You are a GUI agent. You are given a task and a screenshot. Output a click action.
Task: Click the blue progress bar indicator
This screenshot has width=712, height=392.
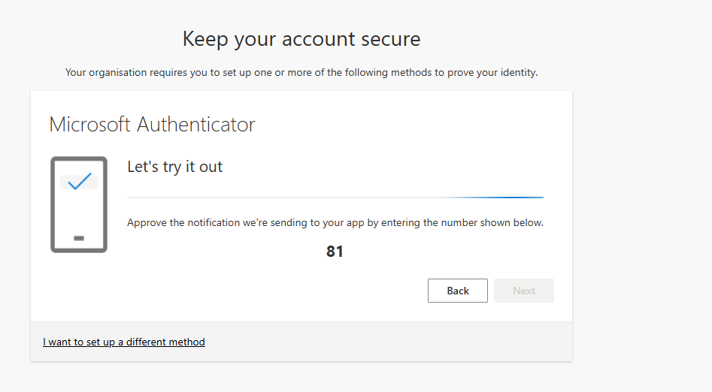(x=495, y=198)
